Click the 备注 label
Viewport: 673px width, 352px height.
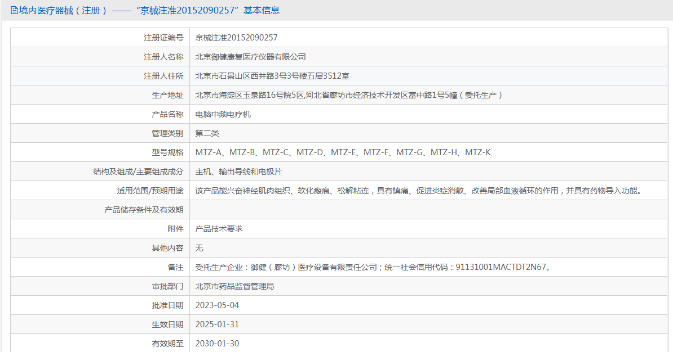(175, 267)
